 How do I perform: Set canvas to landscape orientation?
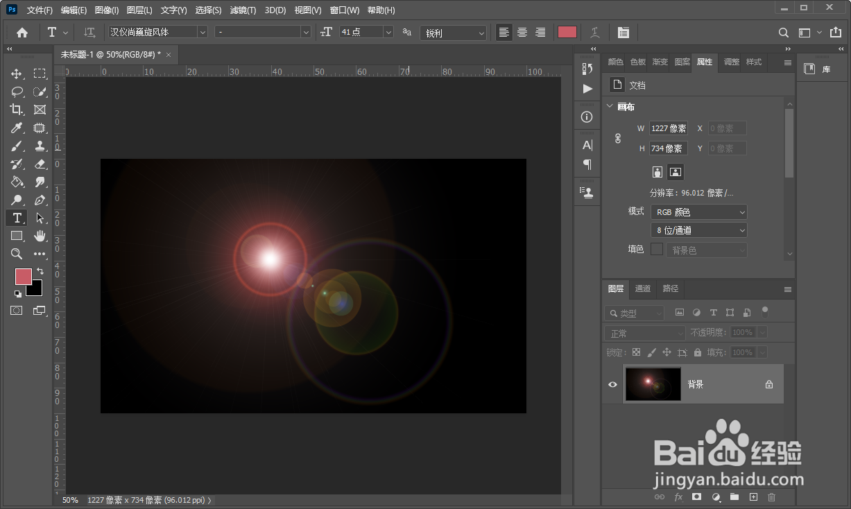tap(676, 171)
